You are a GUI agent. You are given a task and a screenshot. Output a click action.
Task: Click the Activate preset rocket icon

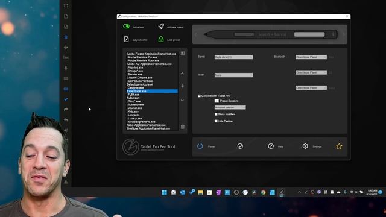[161, 26]
